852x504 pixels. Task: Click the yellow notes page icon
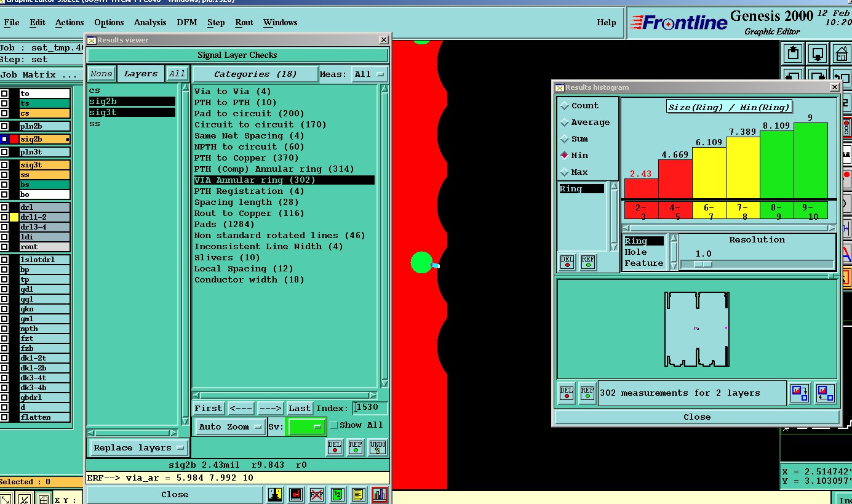coord(358,494)
